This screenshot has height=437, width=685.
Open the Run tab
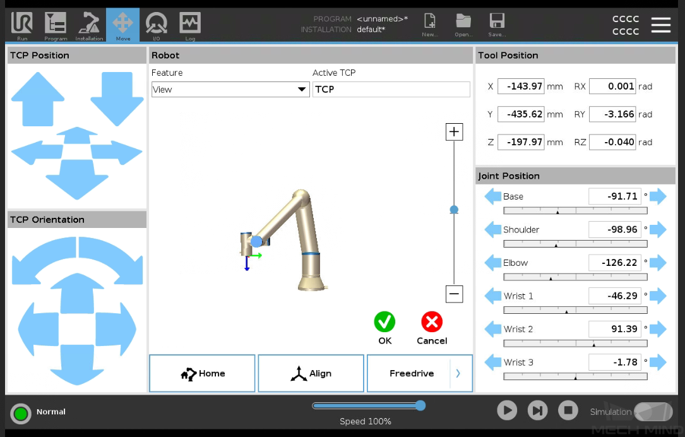click(22, 27)
